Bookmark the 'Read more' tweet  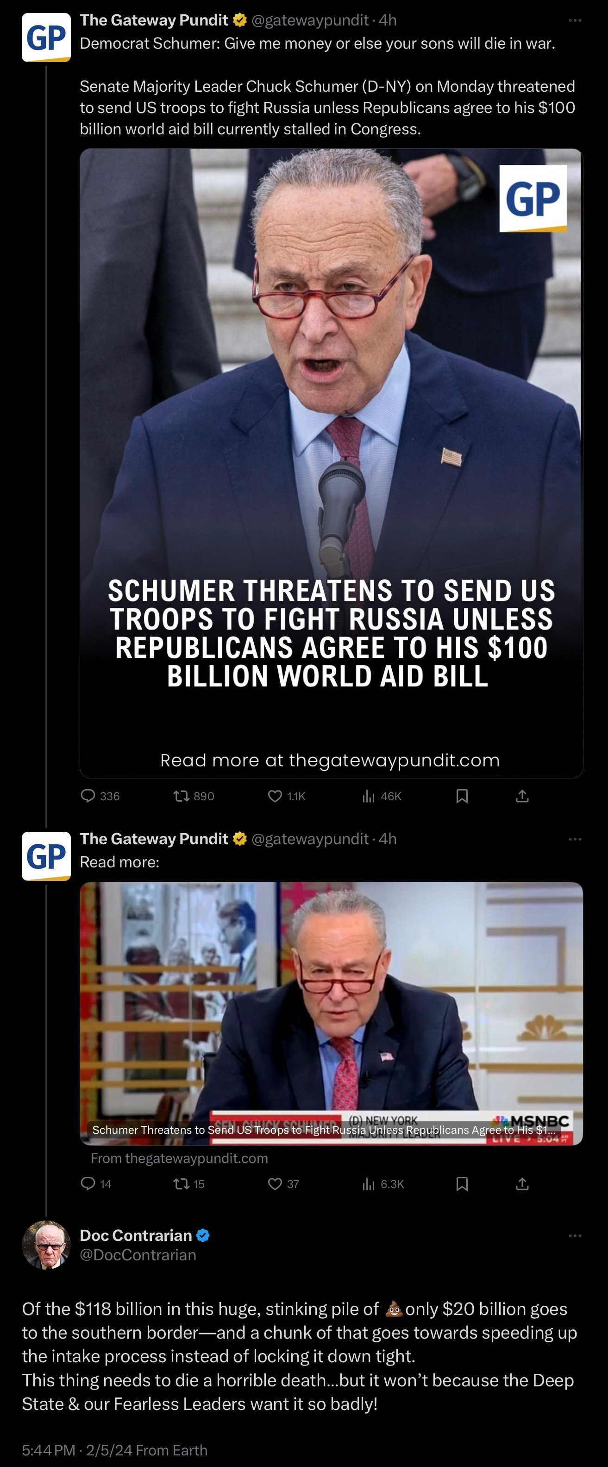[x=462, y=1184]
